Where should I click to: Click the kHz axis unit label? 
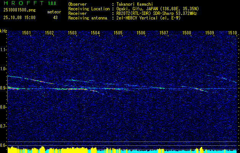click(4, 31)
